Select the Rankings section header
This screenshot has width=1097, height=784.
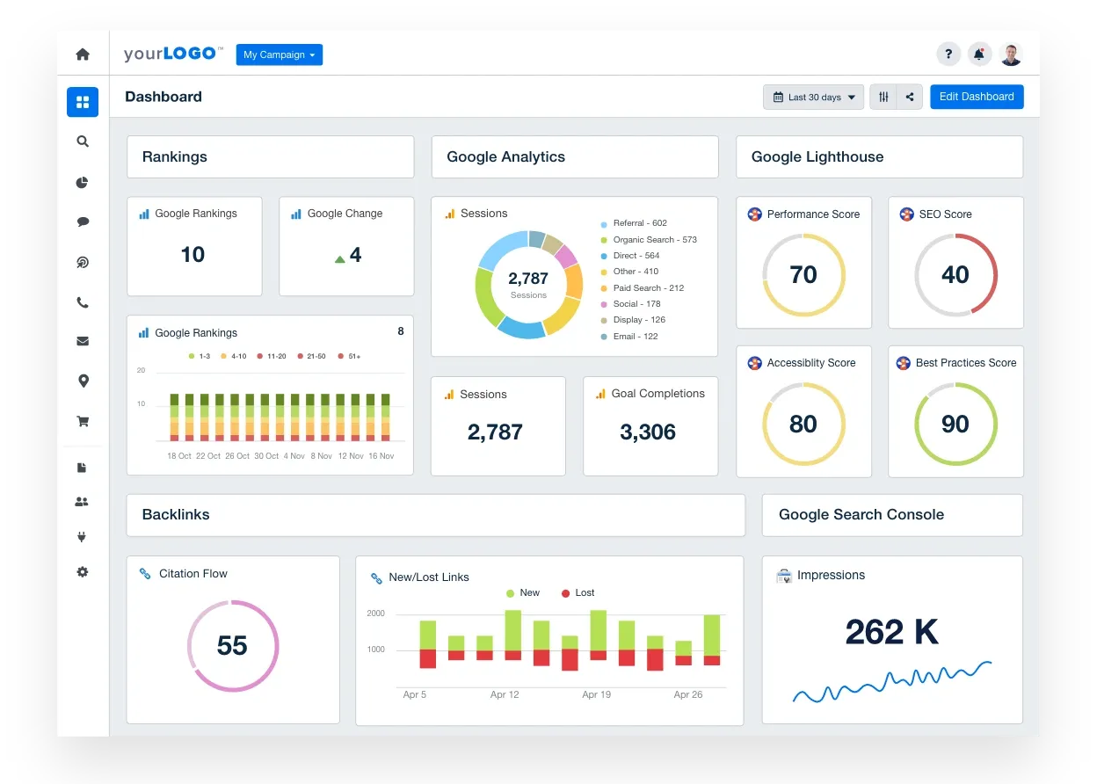pyautogui.click(x=271, y=157)
